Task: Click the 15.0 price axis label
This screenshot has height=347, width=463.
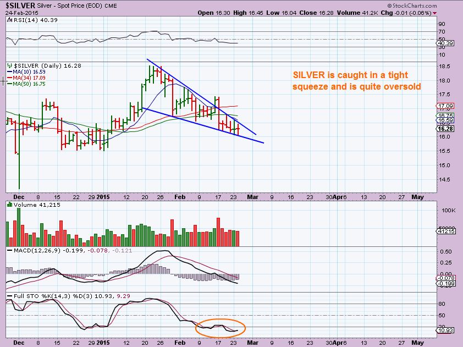Action: point(444,166)
